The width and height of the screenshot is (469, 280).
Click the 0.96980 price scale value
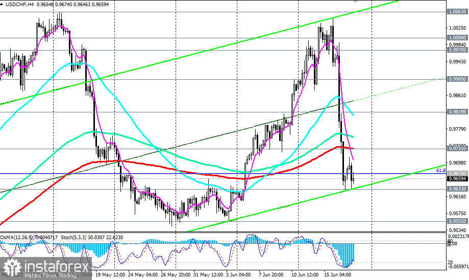(x=458, y=163)
